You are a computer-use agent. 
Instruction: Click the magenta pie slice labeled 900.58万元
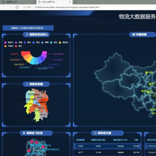coord(45,53)
